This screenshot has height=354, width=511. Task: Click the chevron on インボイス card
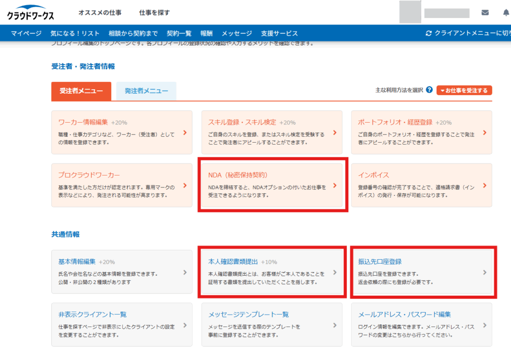coord(485,185)
